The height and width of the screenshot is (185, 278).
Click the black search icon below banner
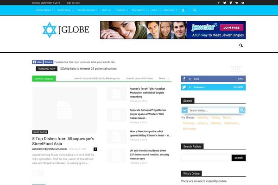point(241,45)
